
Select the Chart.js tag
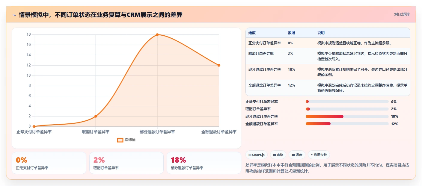[257, 155]
